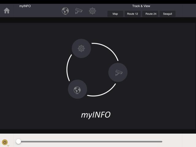The width and height of the screenshot is (196, 147).
Task: Open the globe icon in top toolbar
Action: pos(65,11)
